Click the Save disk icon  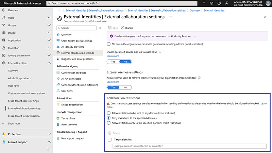tap(109, 28)
